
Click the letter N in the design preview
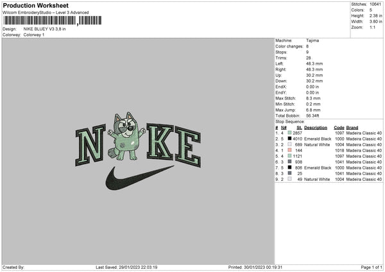[90, 145]
